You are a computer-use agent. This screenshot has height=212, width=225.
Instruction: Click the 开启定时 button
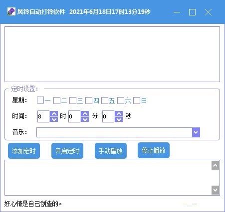(x=67, y=151)
